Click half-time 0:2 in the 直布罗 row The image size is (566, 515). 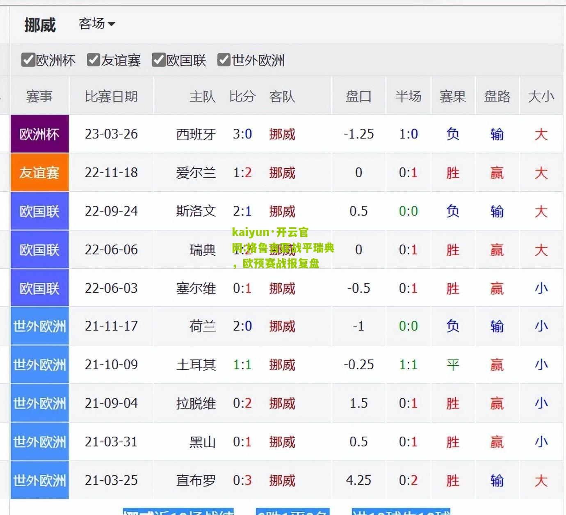coord(409,480)
